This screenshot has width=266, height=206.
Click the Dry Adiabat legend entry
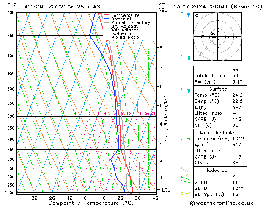[121, 26]
